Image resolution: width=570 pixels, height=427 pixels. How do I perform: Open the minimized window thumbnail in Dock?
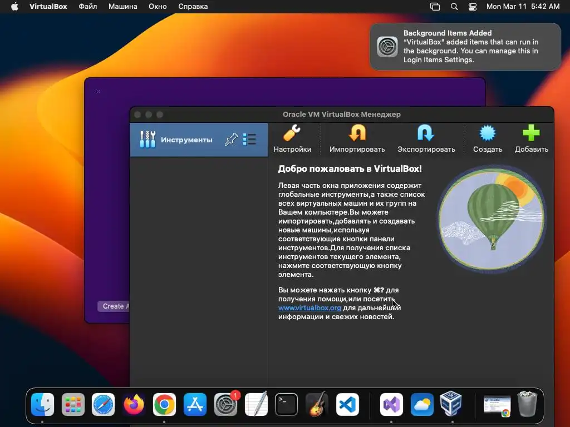(497, 405)
